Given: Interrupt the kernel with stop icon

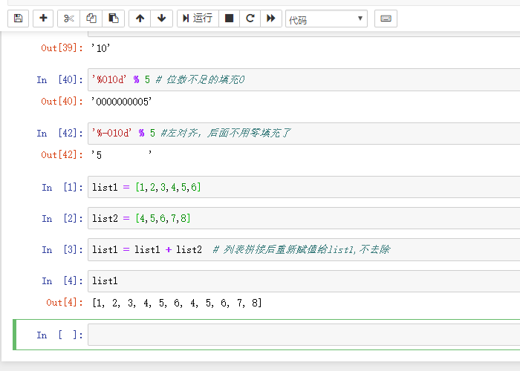Looking at the screenshot, I should (230, 18).
